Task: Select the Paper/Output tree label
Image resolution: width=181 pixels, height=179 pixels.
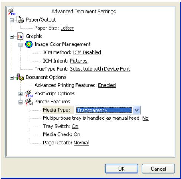Action: coord(41,20)
